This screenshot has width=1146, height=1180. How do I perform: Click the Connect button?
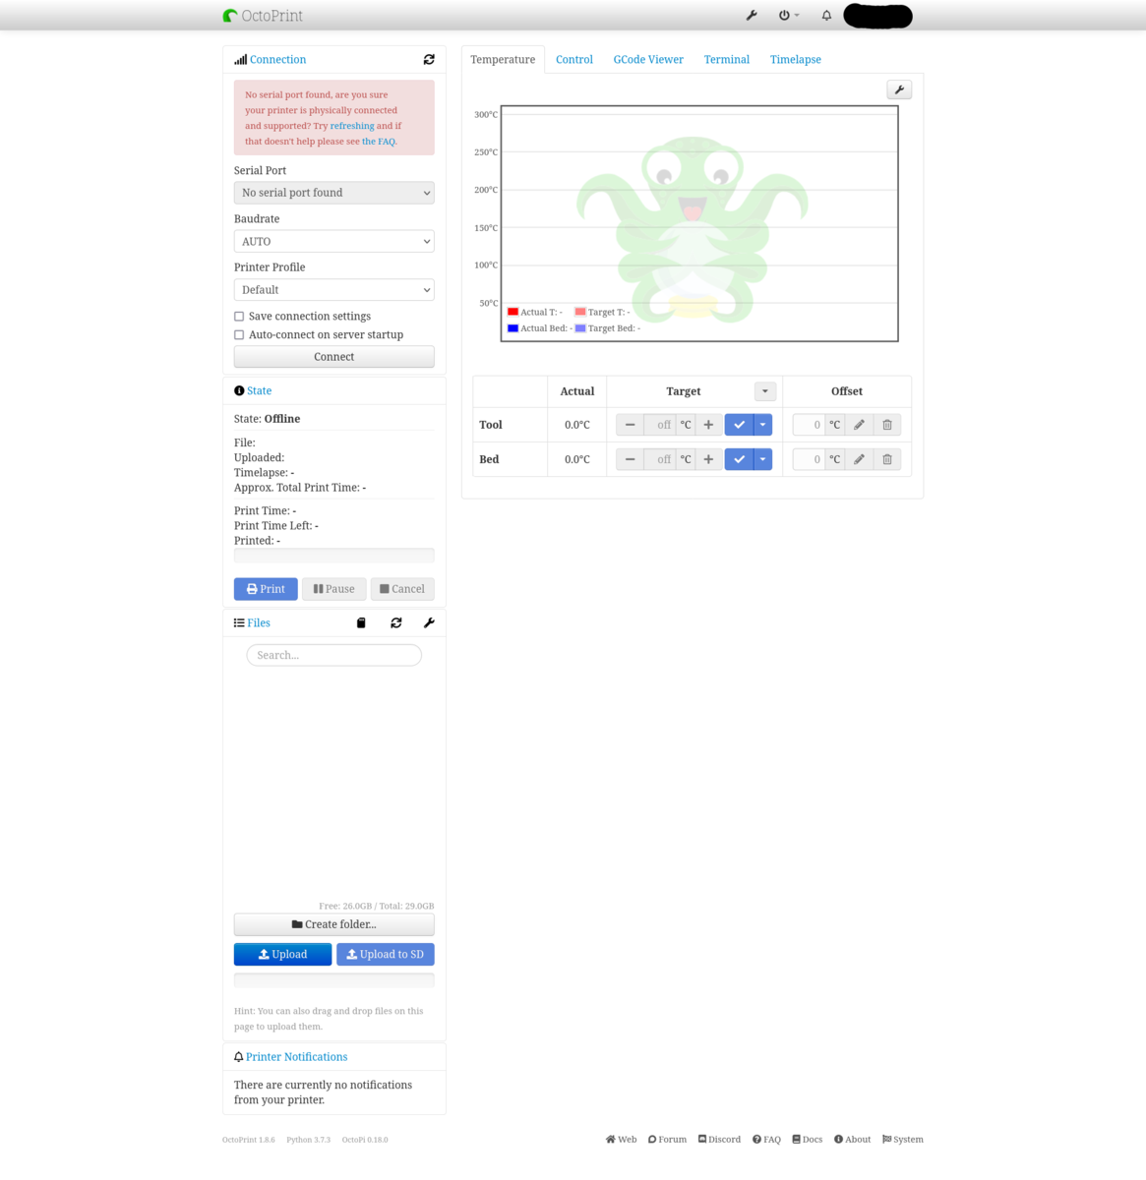tap(333, 357)
